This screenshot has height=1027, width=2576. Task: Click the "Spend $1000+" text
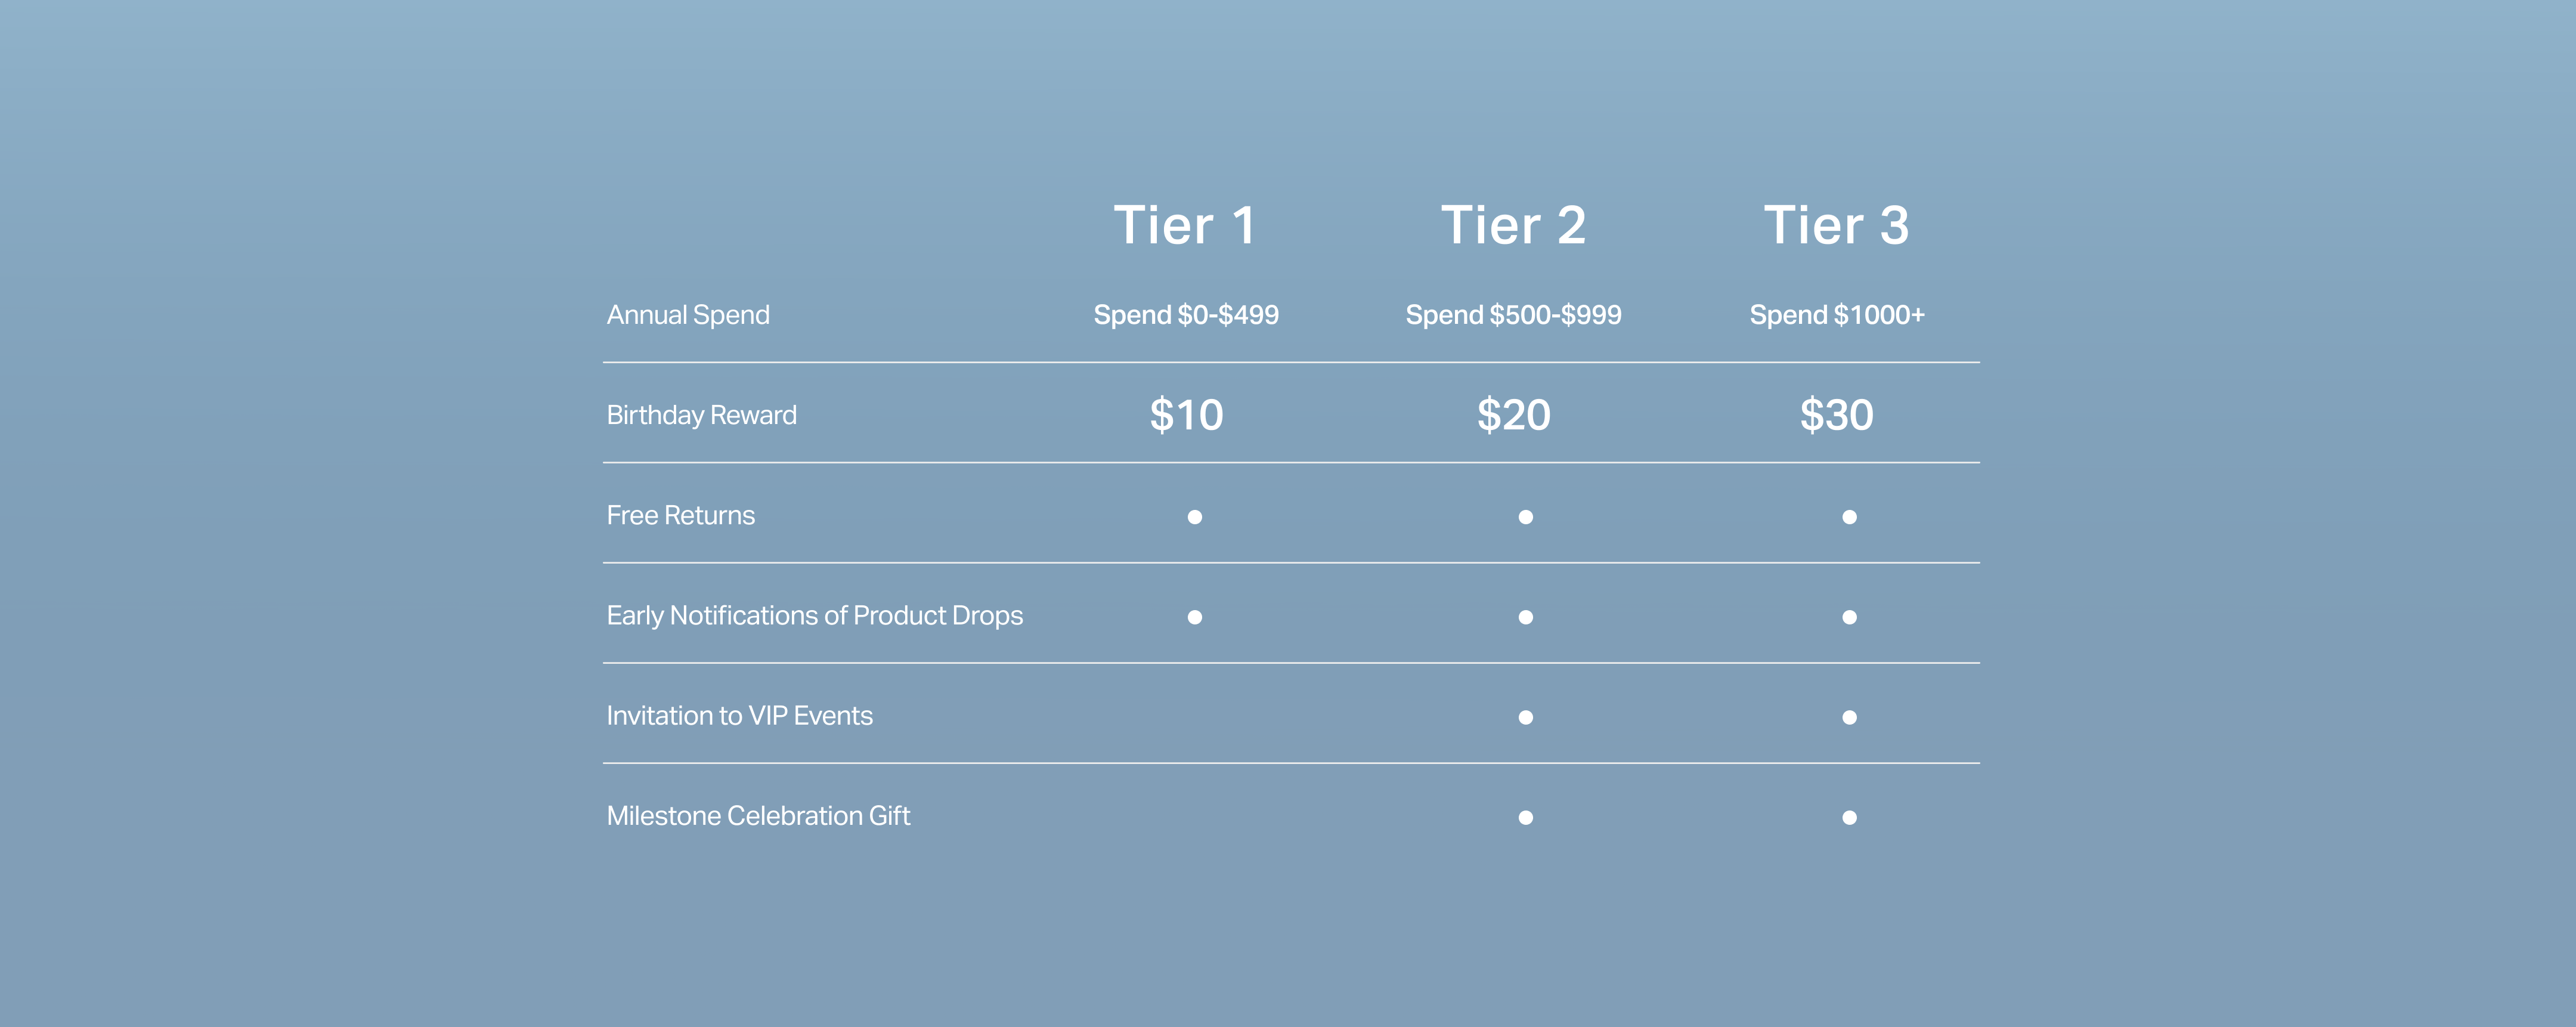click(x=1836, y=315)
